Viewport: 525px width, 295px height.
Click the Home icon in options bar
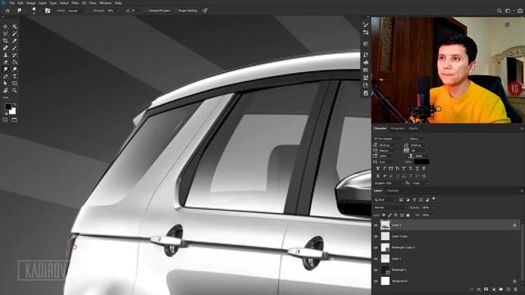coord(7,11)
